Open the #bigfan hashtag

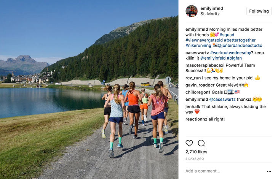pos(234,58)
